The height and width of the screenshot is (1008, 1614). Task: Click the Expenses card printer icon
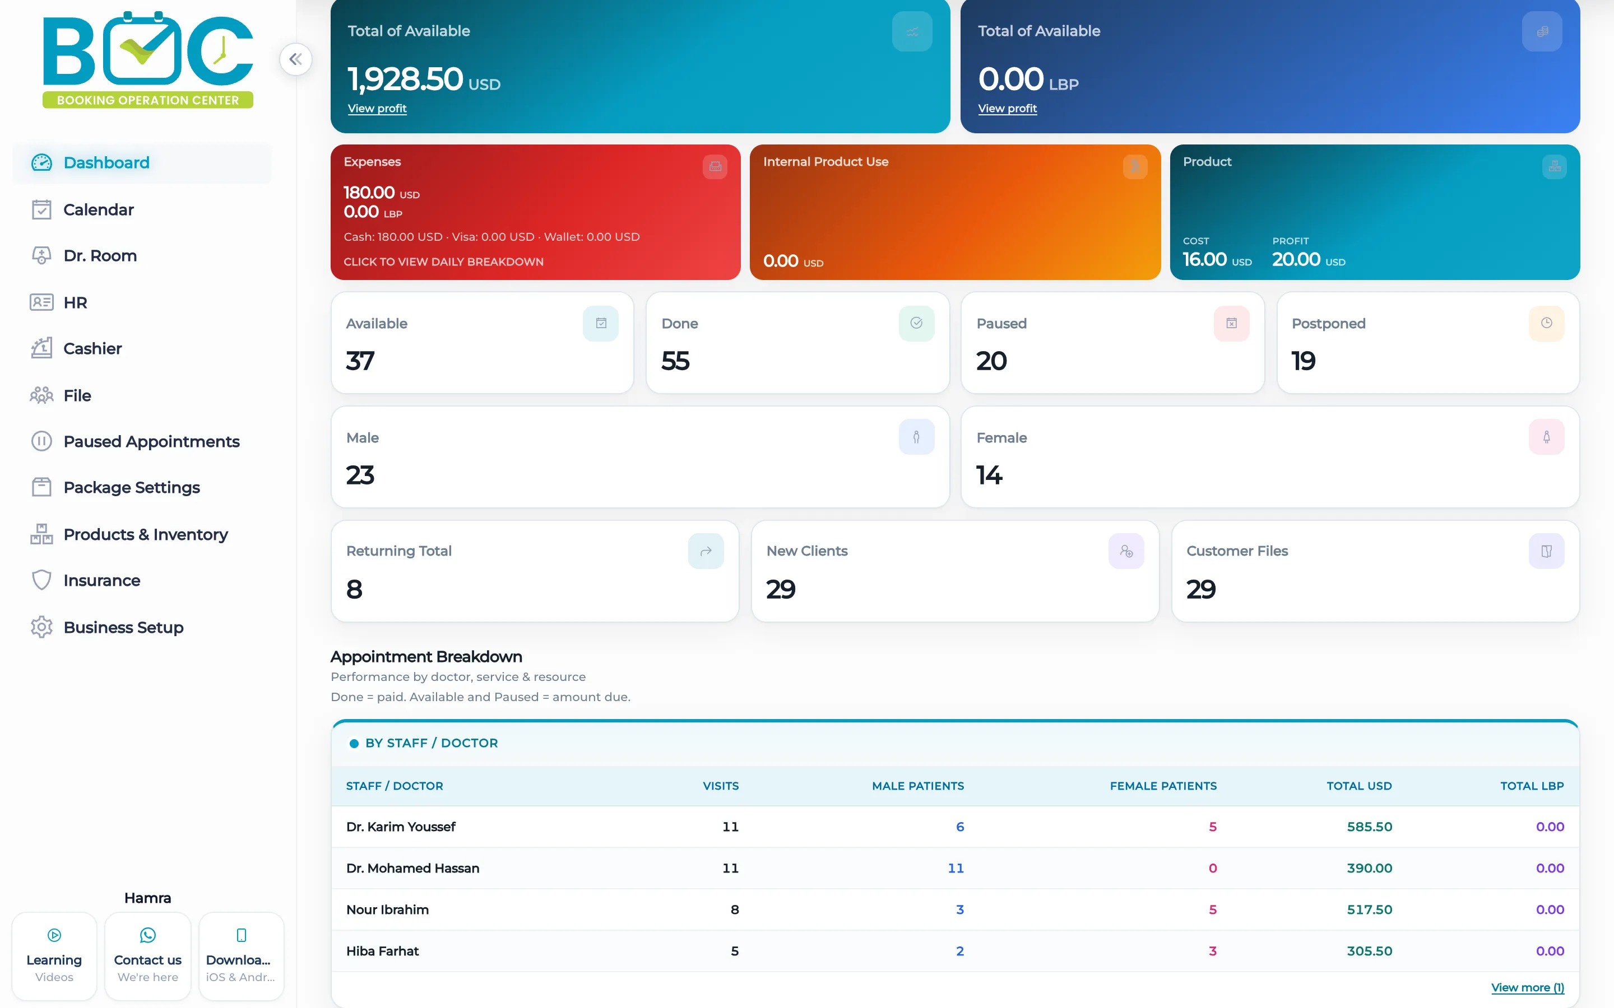tap(715, 167)
